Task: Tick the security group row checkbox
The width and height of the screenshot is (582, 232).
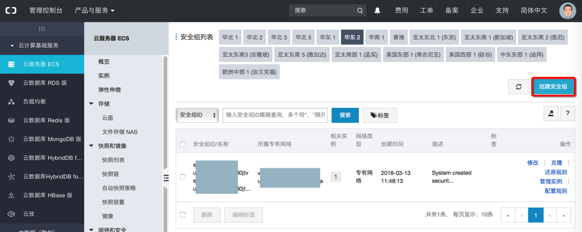Action: [183, 177]
